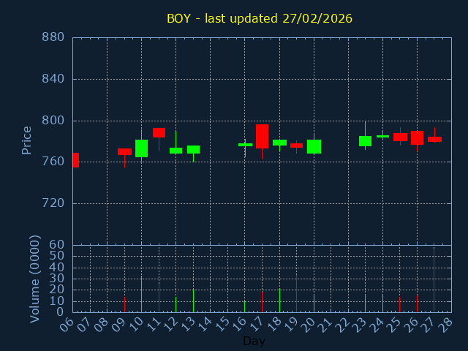Select the green candlestick on day 10
Viewport: 468px width, 351px height.
141,148
